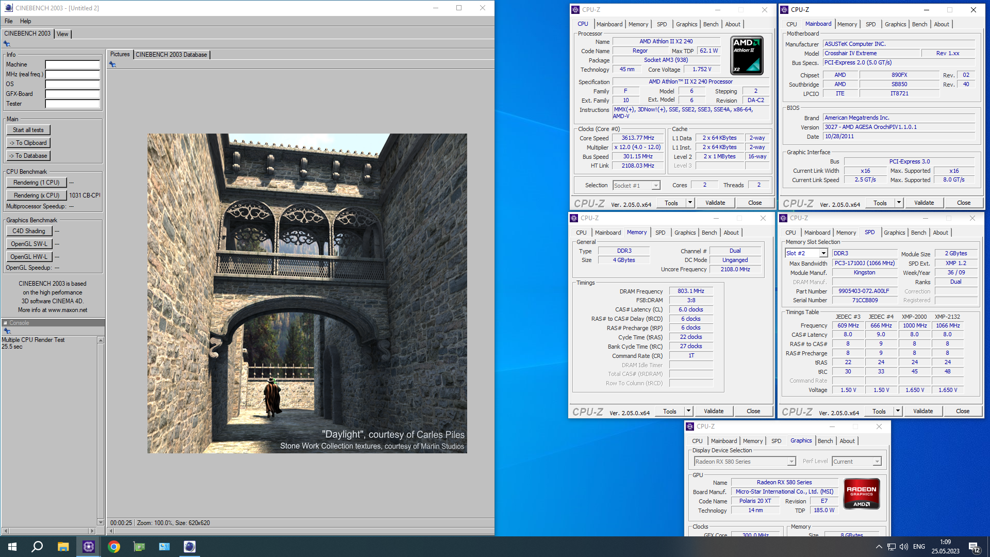
Task: Click left panel horizontal scrollbar right arrow
Action: point(92,531)
